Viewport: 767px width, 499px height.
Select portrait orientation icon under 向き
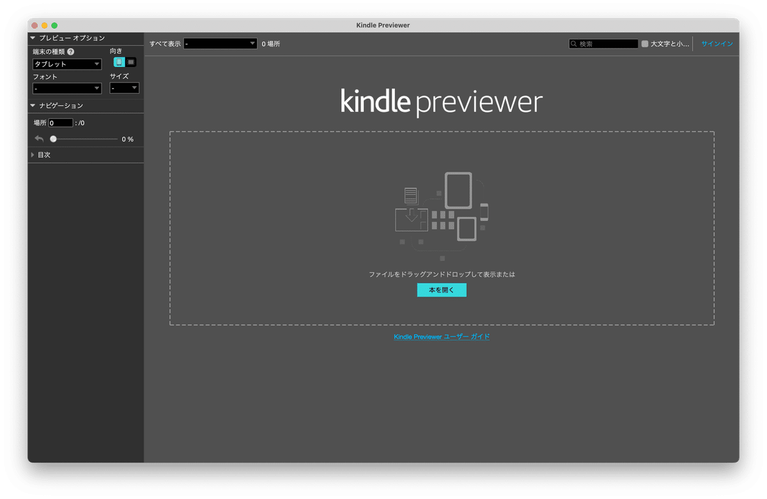pos(119,62)
